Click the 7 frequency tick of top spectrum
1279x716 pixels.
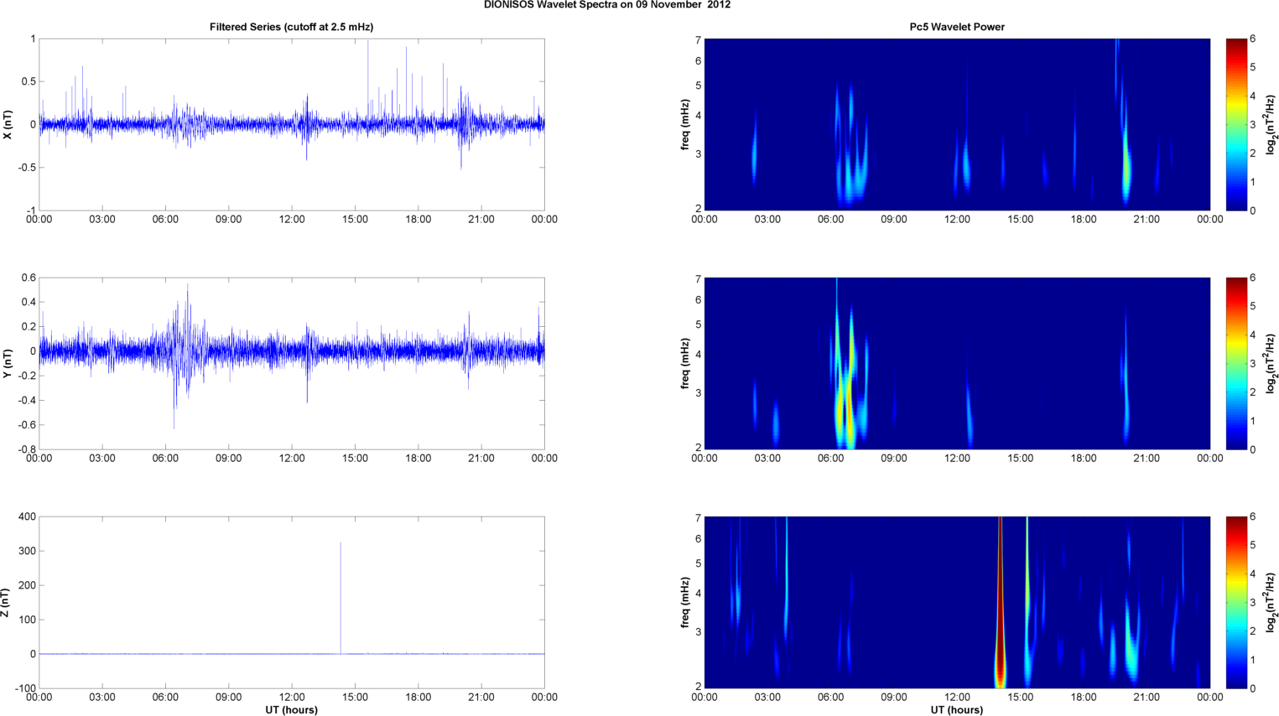(x=698, y=39)
